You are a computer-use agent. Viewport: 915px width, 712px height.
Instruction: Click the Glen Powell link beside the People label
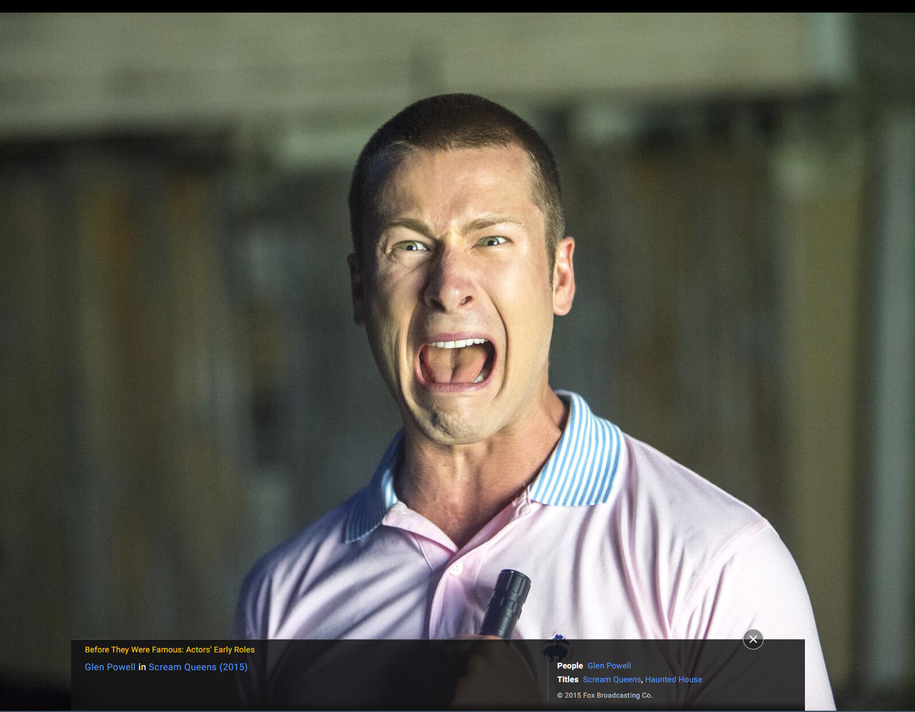tap(609, 666)
